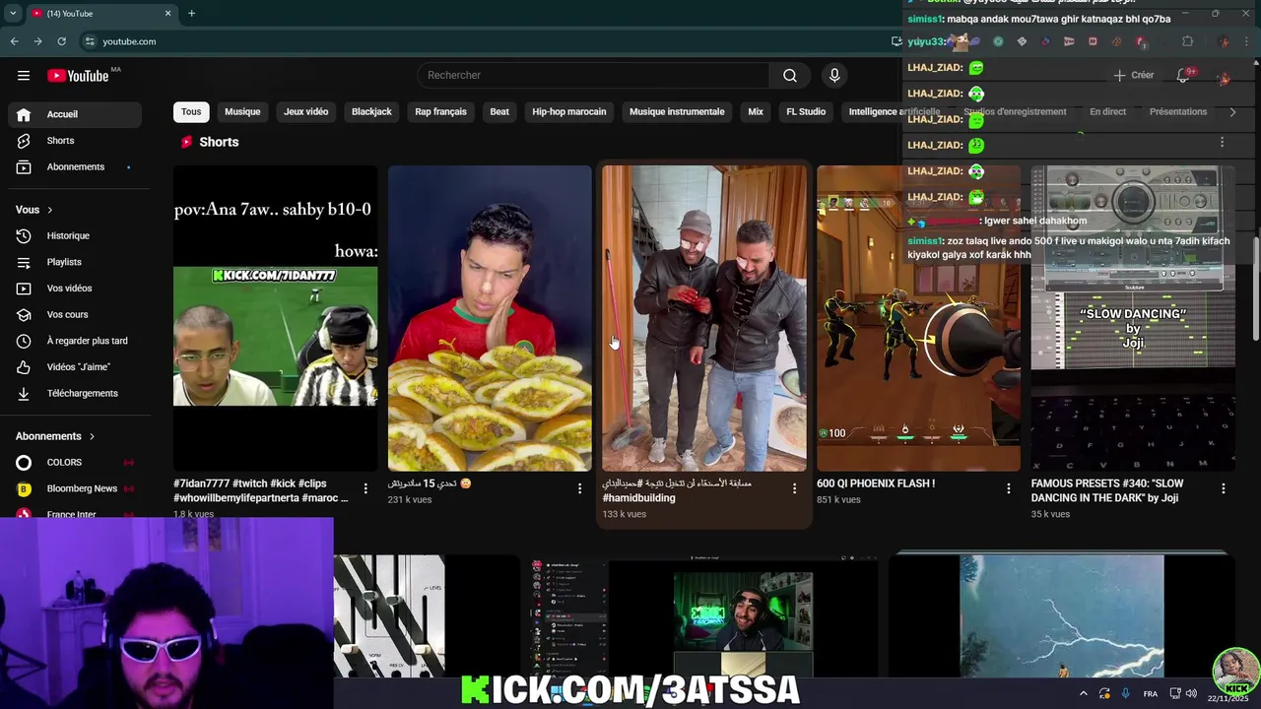Screen dimensions: 1261x709
Task: Open a new browser tab
Action: point(191,13)
